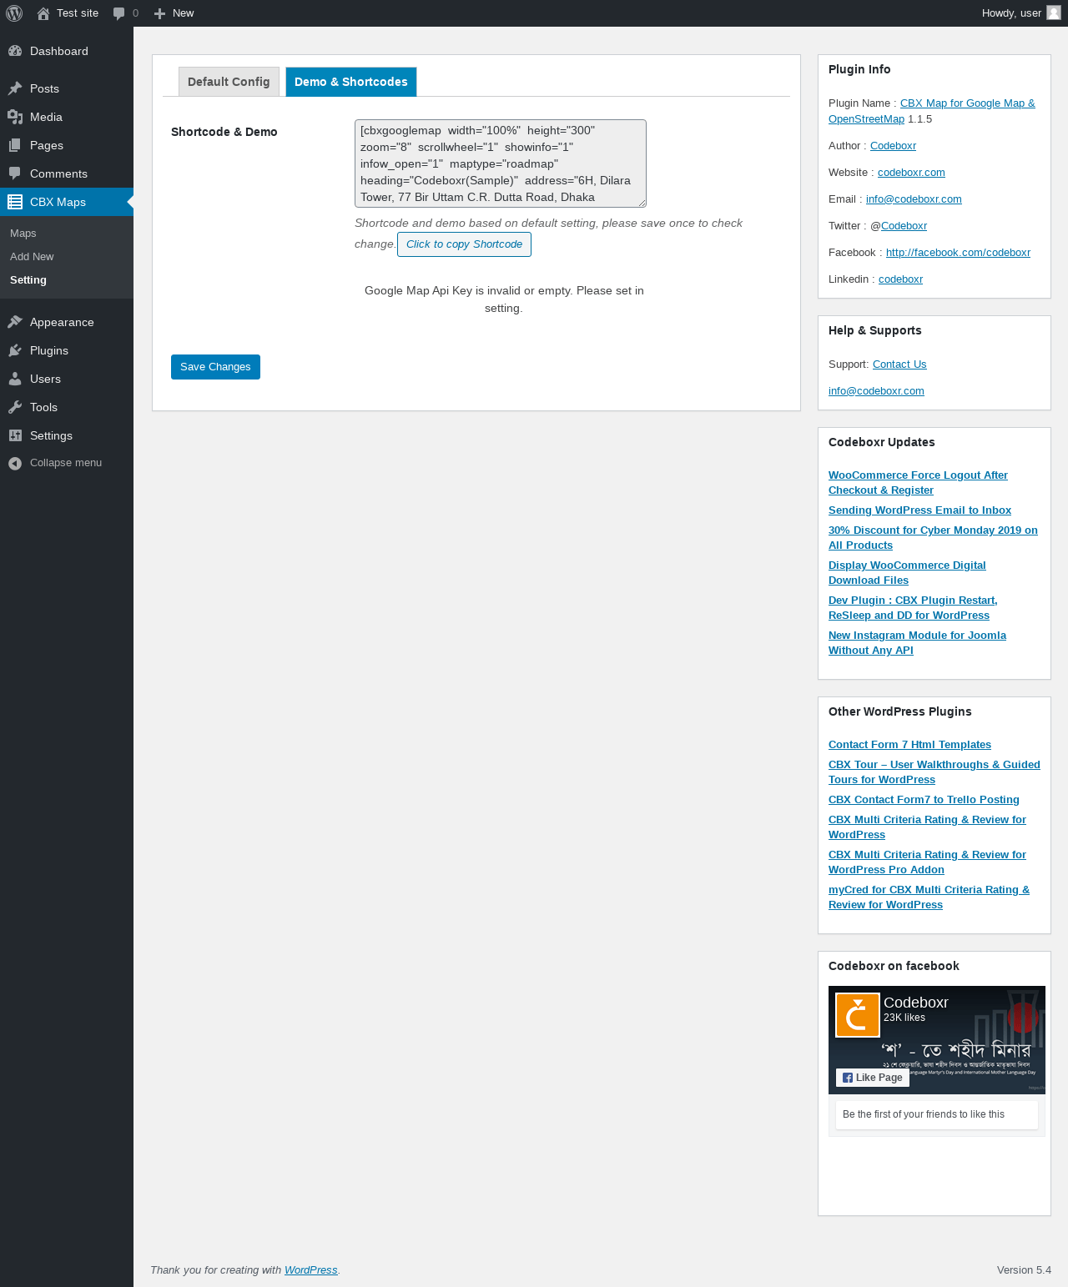This screenshot has width=1068, height=1287.
Task: Select the Demo & Shortcodes tab
Action: coord(351,82)
